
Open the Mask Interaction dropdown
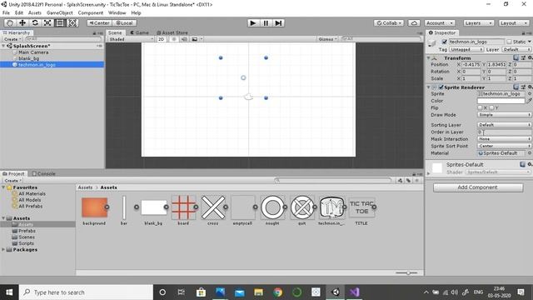tap(504, 139)
